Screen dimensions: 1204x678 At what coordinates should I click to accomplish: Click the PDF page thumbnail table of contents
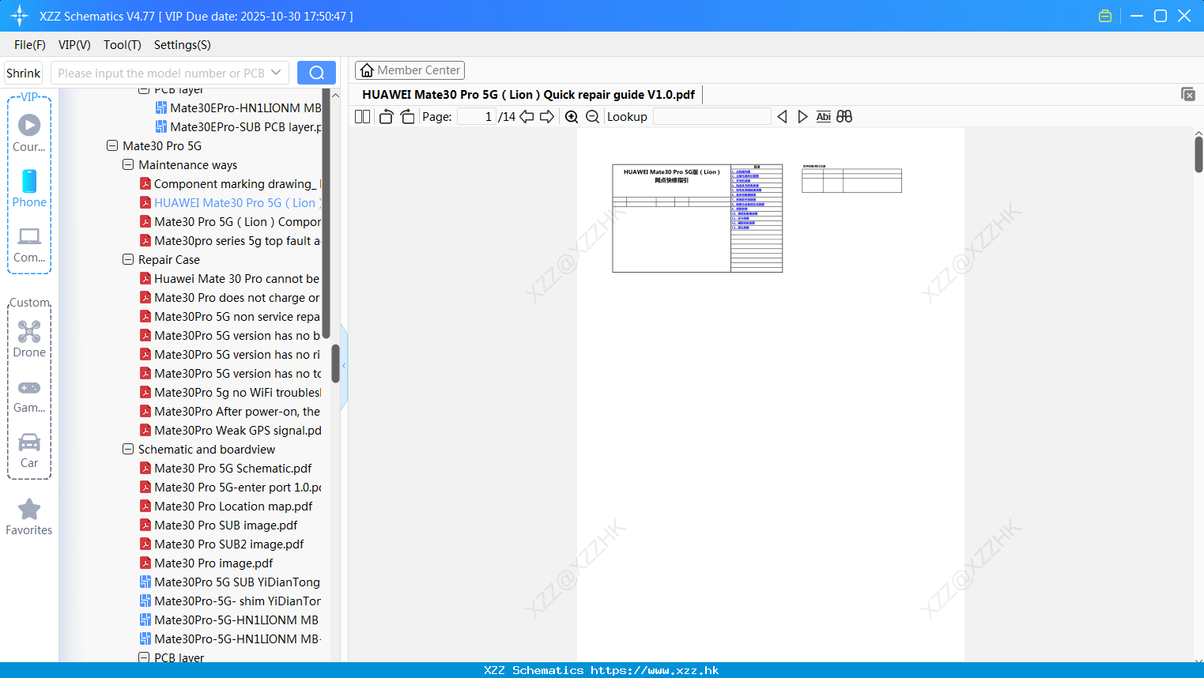757,218
